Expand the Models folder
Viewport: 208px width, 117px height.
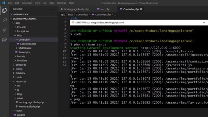tap(33, 56)
